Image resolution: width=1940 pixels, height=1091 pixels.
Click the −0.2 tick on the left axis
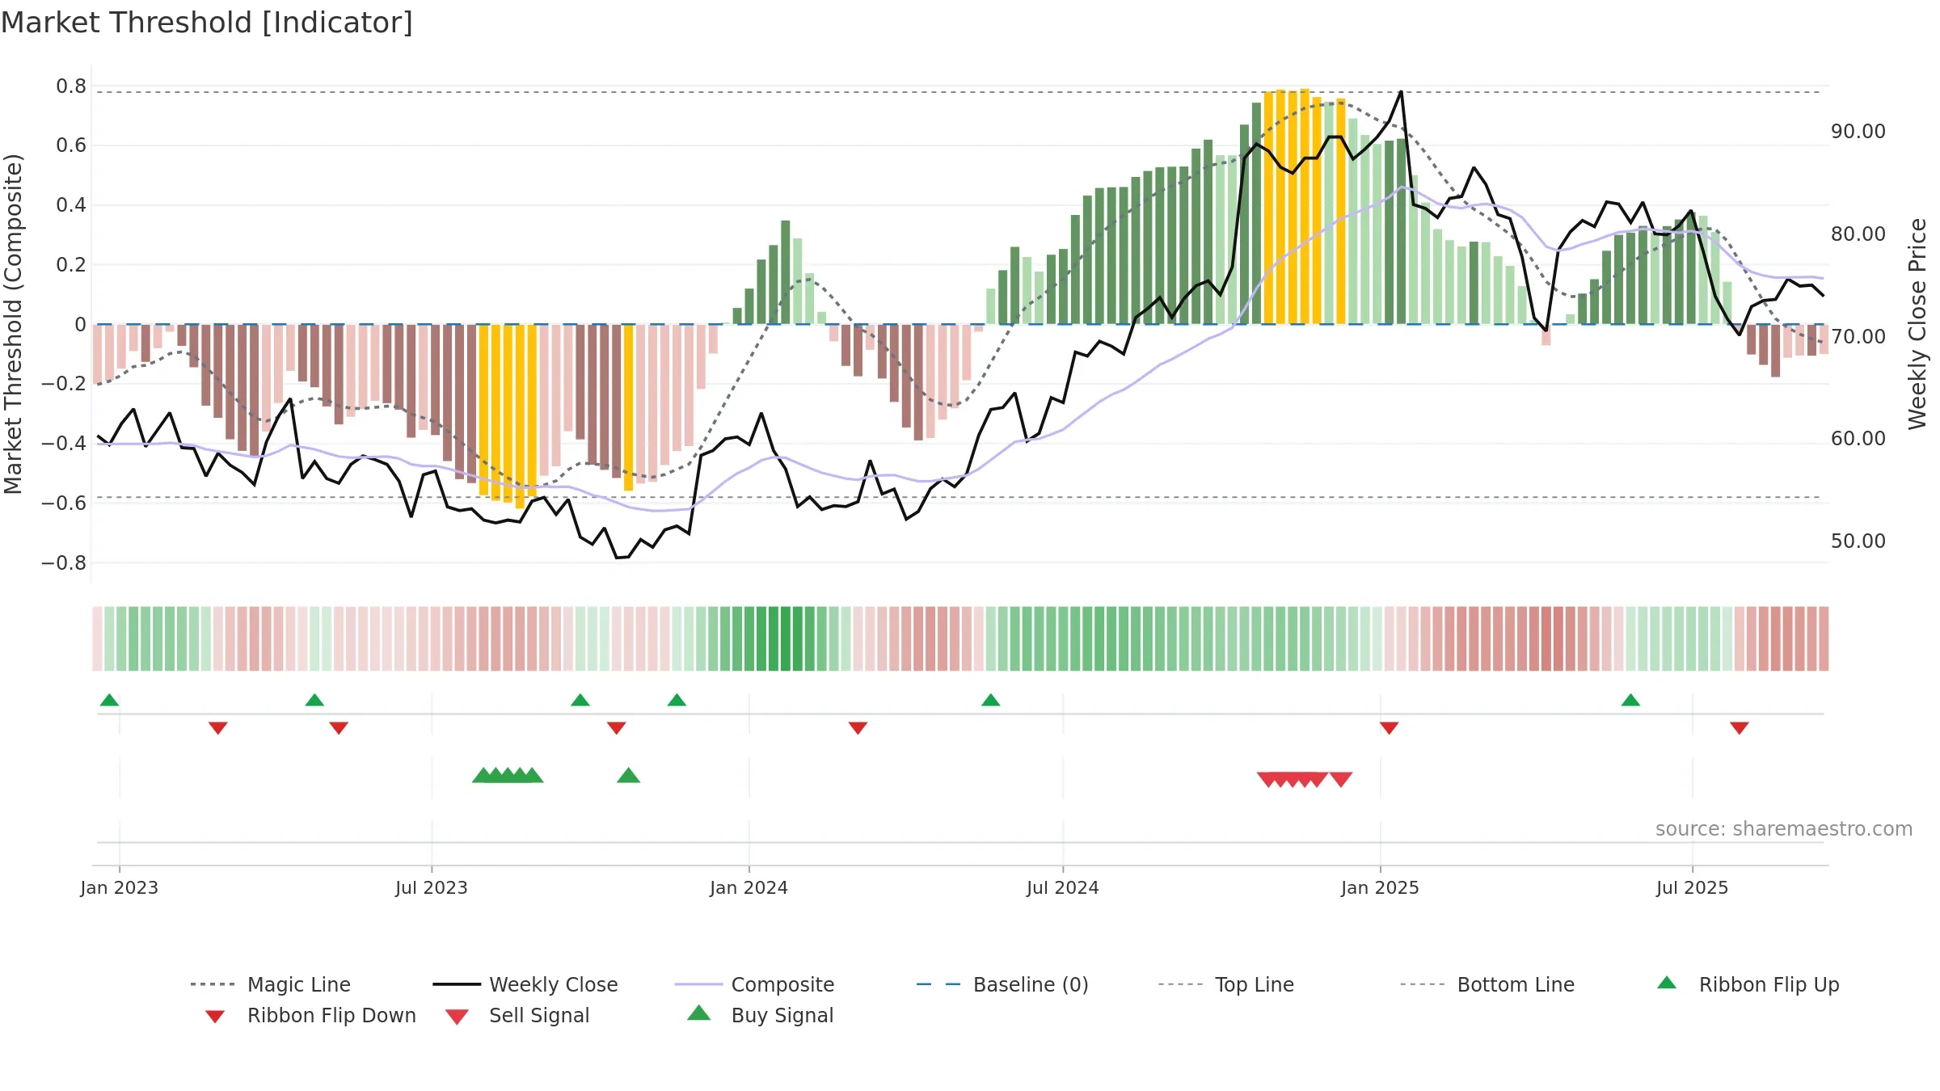click(64, 384)
